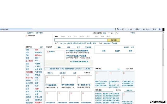This screenshot has width=167, height=104.
Task: Open a new blank browser tab
Action: pyautogui.click(x=34, y=29)
